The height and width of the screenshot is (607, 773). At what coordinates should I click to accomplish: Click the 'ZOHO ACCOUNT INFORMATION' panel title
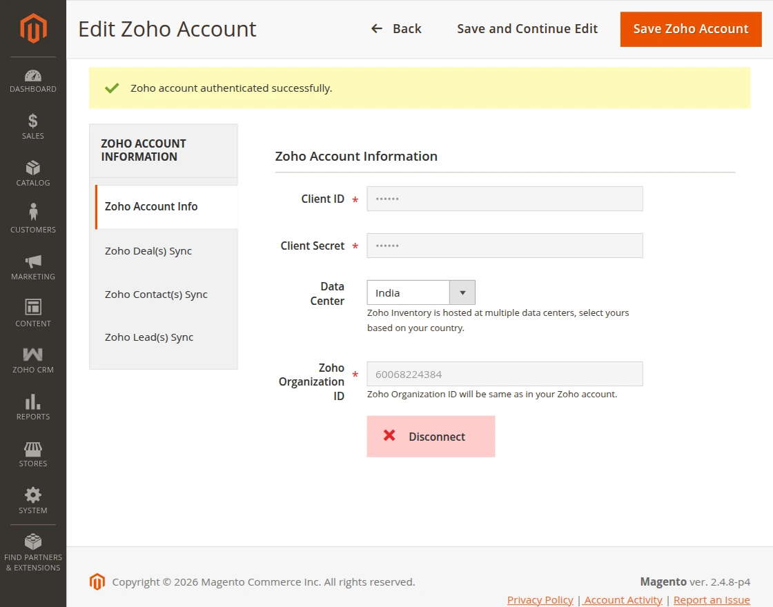144,150
